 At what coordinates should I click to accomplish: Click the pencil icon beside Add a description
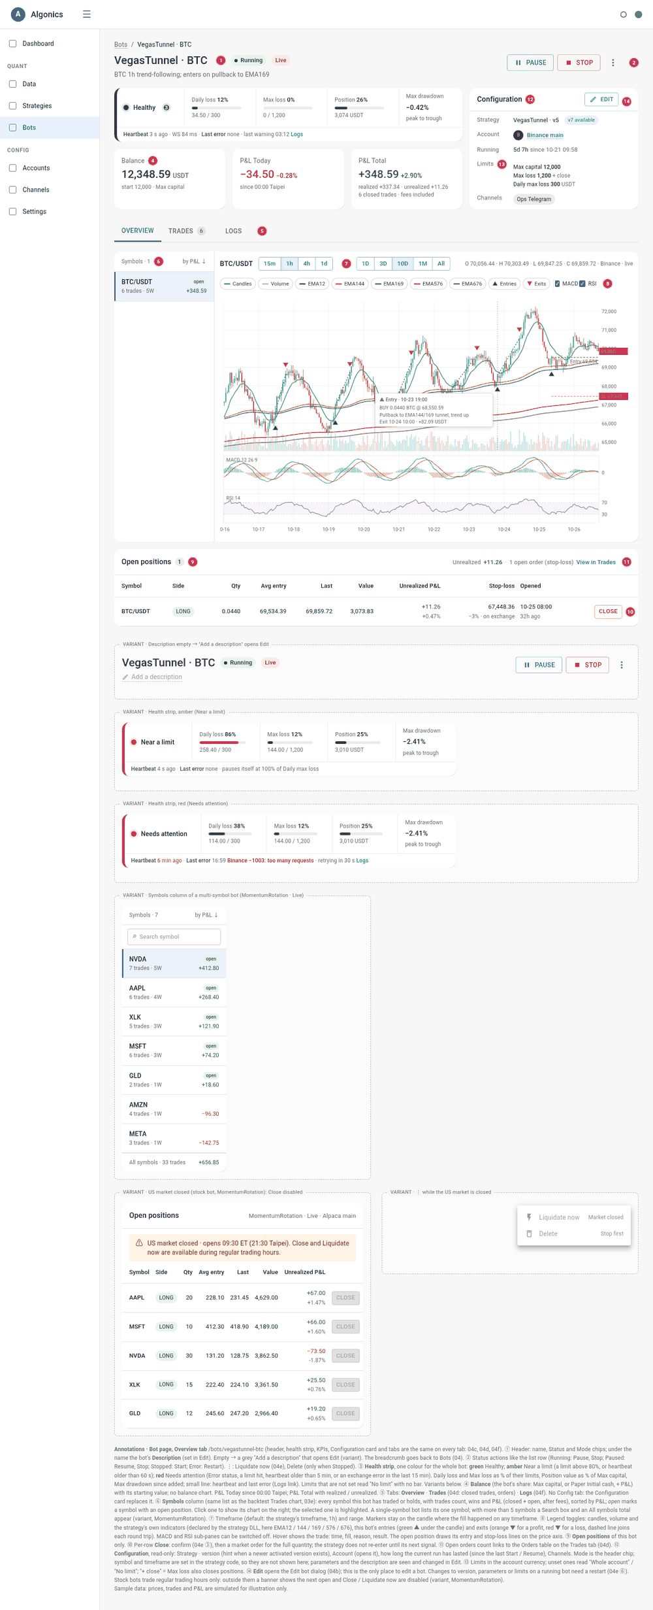125,677
